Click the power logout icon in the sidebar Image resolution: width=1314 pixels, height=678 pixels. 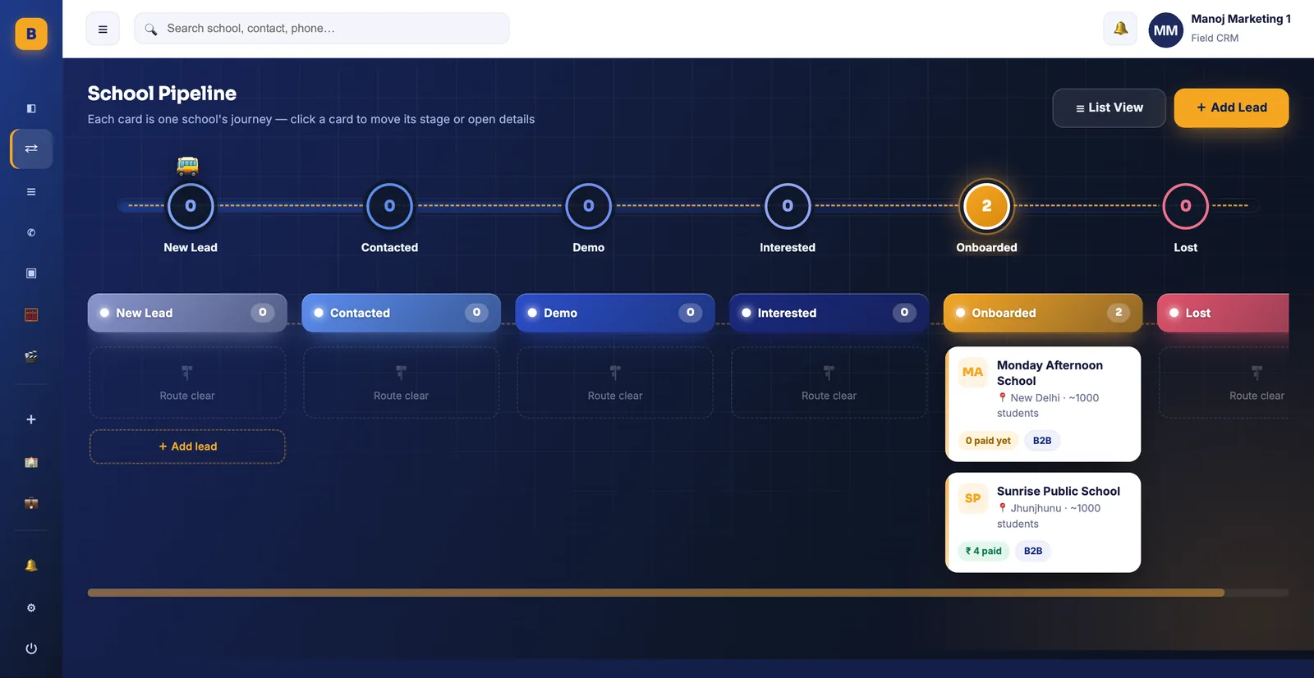pyautogui.click(x=31, y=648)
